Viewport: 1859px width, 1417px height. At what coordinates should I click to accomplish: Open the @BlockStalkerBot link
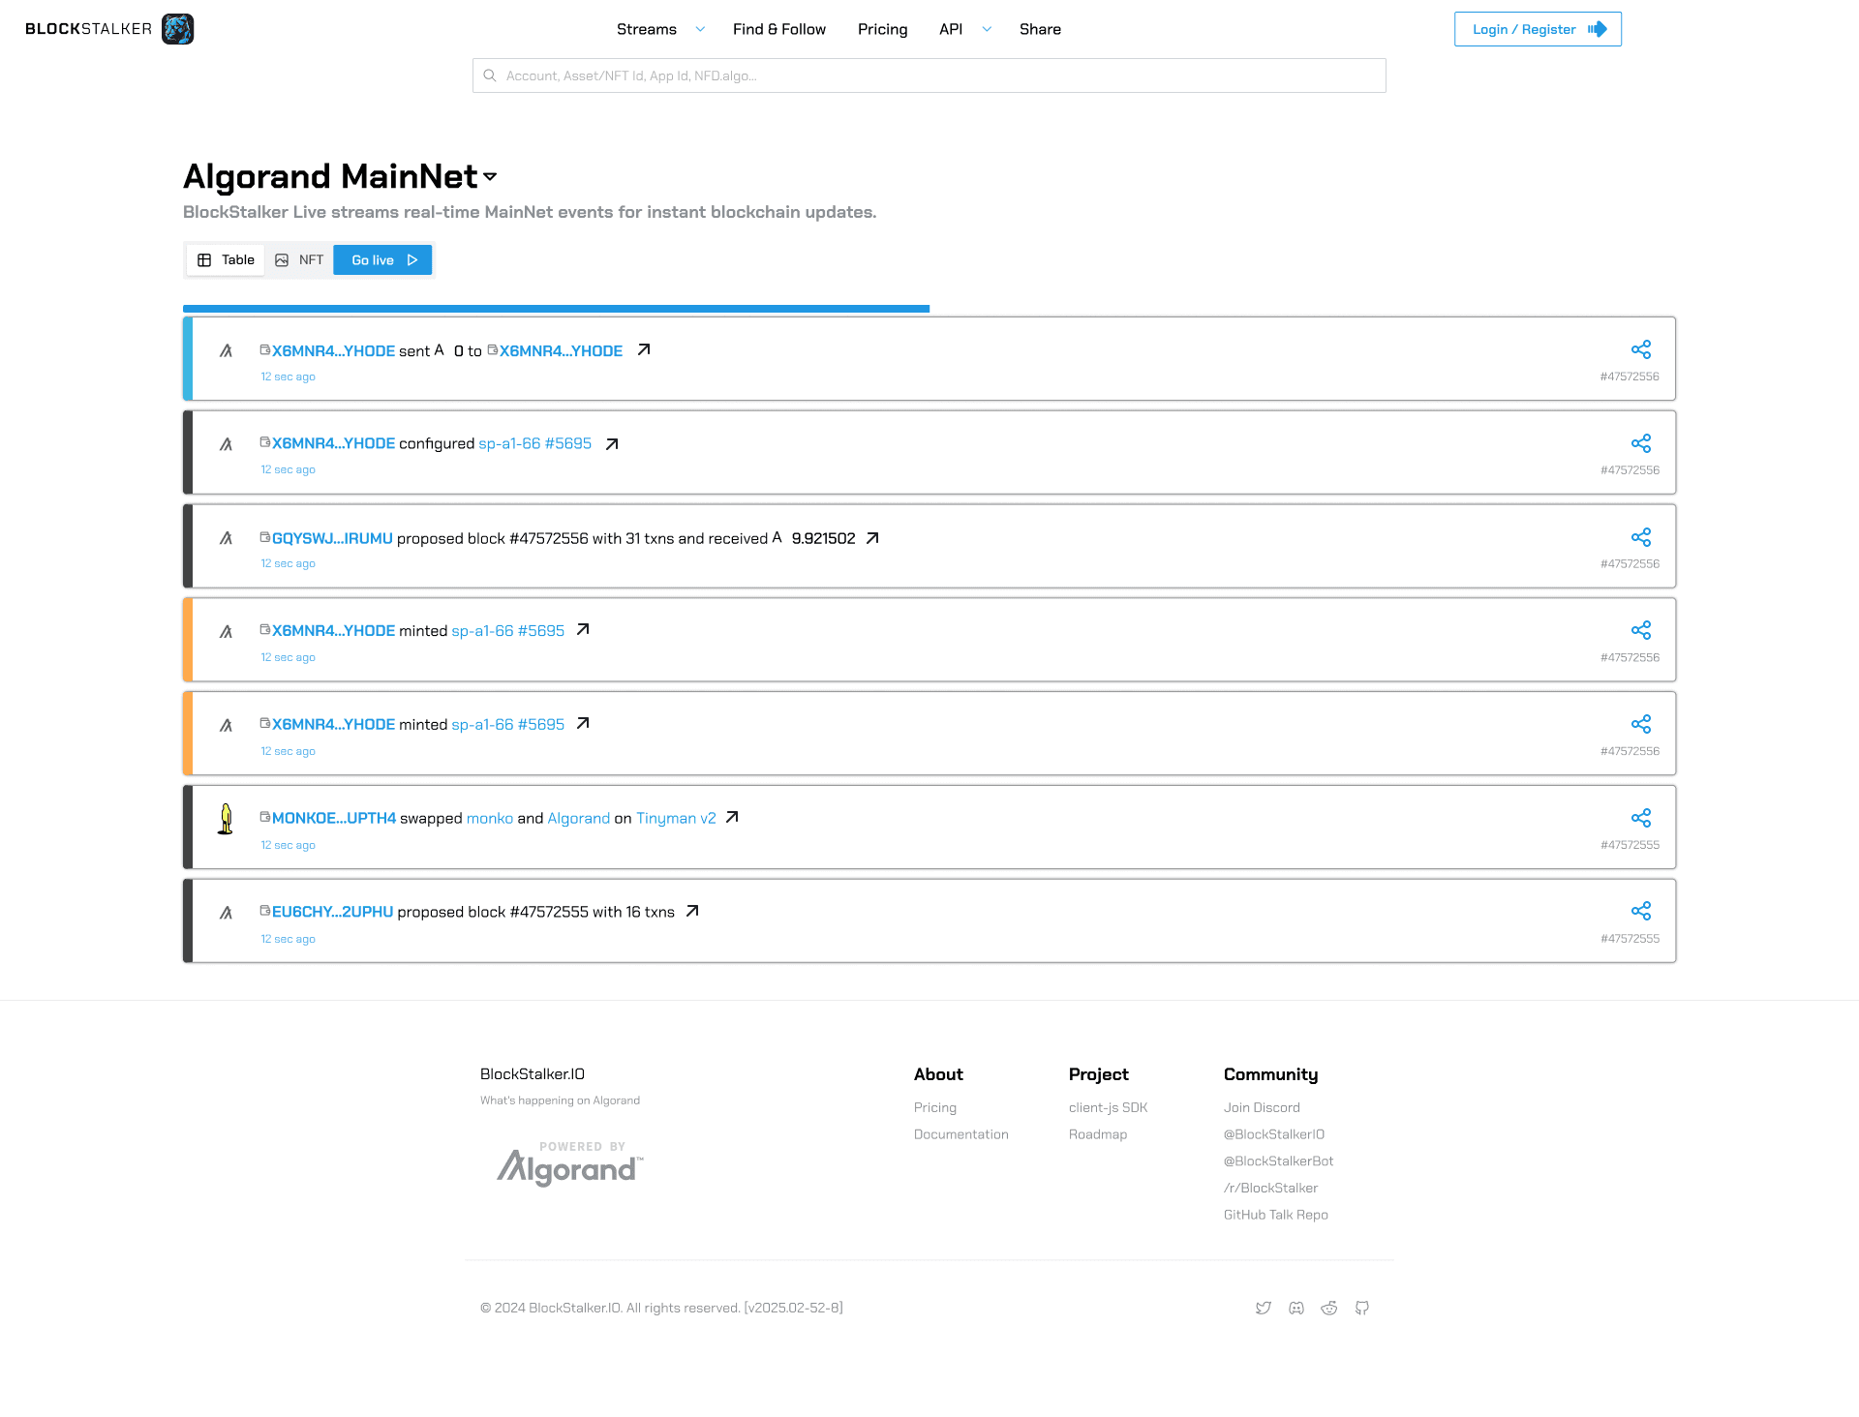(1279, 1161)
